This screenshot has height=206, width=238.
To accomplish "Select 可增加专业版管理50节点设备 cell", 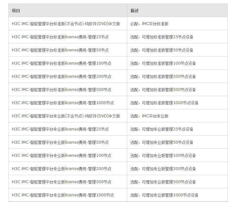I will click(x=177, y=142).
